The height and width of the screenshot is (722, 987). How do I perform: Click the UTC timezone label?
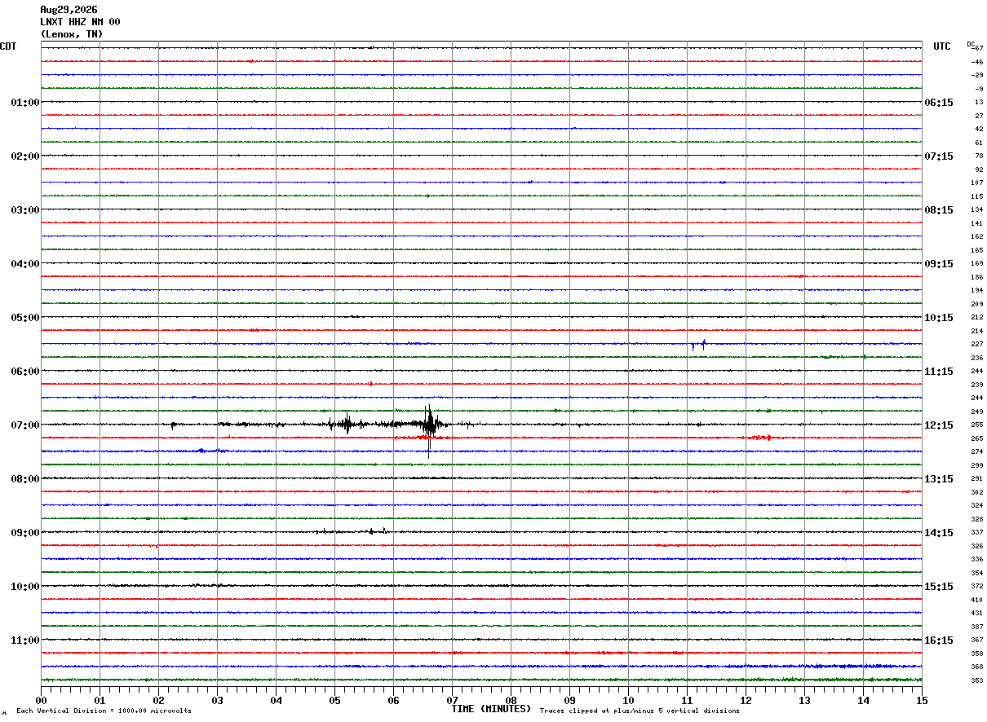click(x=942, y=46)
